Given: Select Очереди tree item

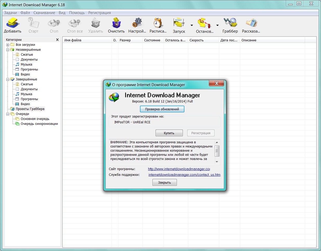Looking at the screenshot, I should coord(22,114).
